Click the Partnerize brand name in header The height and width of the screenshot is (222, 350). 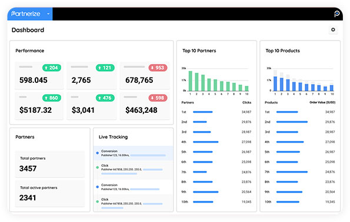click(x=26, y=14)
